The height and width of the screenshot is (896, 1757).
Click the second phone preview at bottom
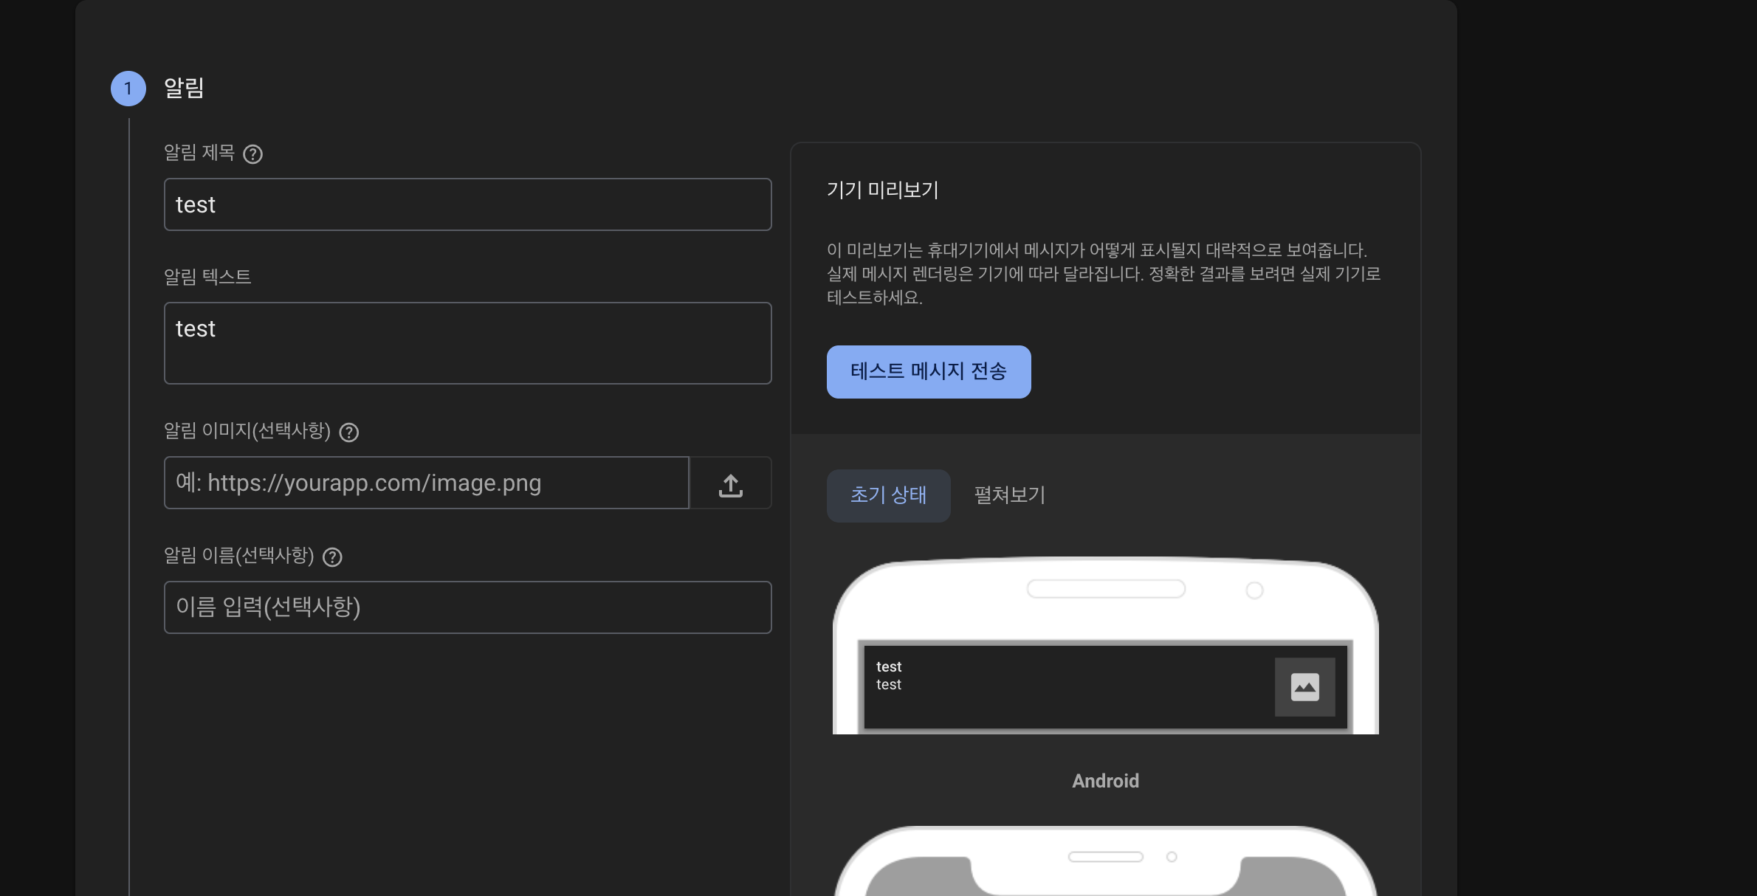coord(1105,867)
